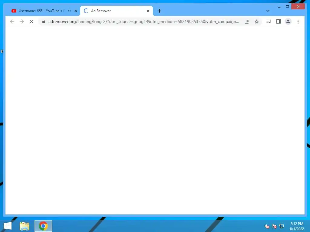
Task: Share this page from the address bar
Action: coord(247,21)
